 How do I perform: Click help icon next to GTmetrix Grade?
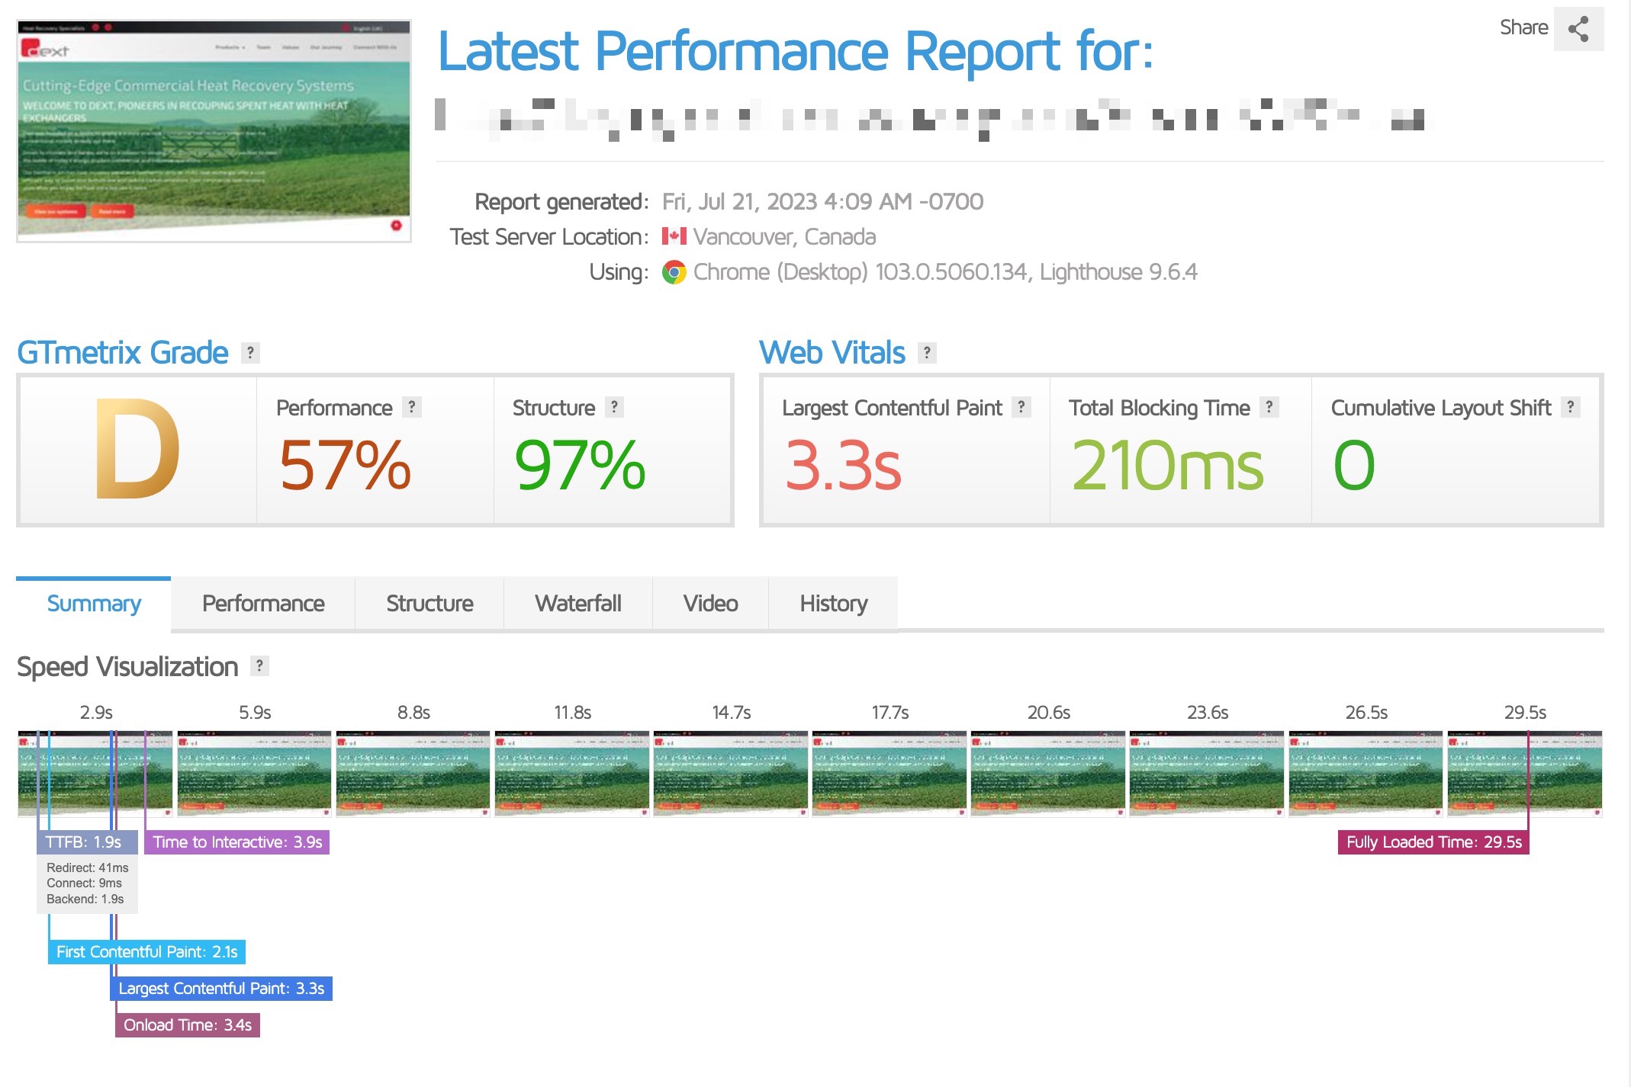(x=250, y=352)
